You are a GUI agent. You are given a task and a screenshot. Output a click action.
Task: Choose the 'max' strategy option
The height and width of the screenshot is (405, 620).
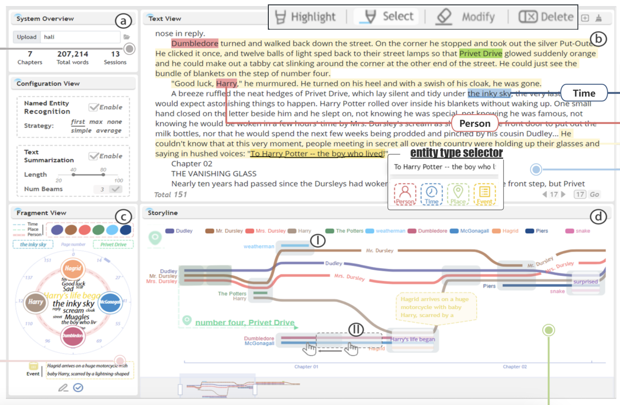pos(96,122)
